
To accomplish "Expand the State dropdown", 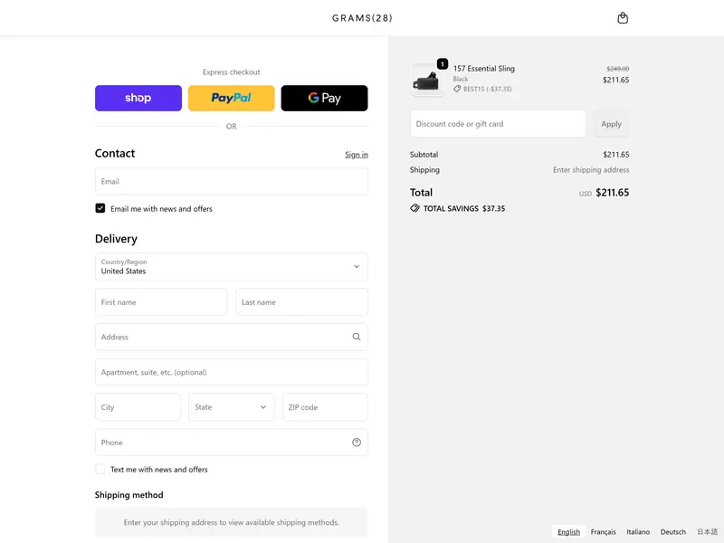I will pos(231,407).
